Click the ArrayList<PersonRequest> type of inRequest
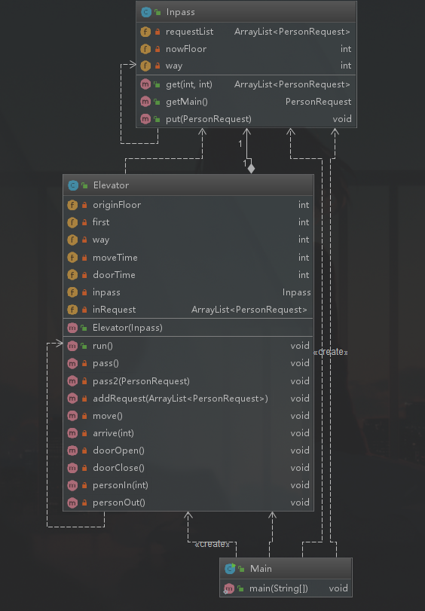 (x=249, y=310)
